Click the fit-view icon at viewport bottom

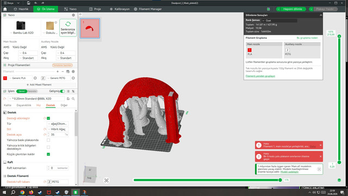coord(107,180)
